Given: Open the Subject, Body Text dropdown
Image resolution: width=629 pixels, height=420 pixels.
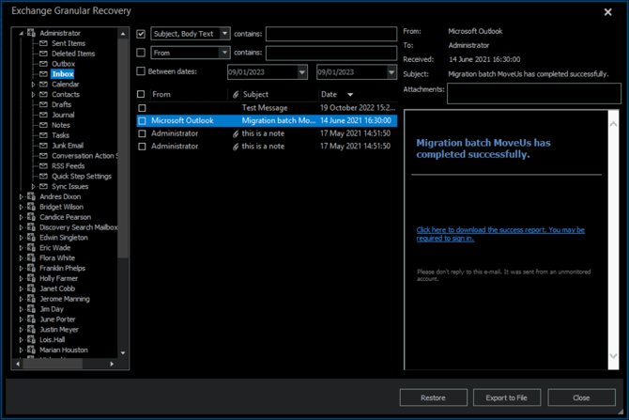Looking at the screenshot, I should tap(224, 34).
